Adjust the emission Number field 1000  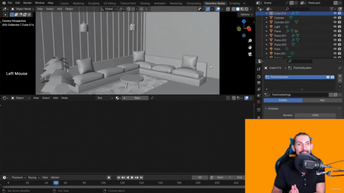pyautogui.click(x=315, y=115)
